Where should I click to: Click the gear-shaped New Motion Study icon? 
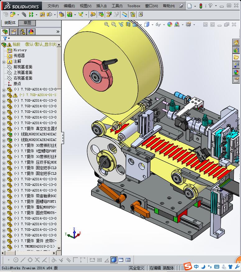coord(93,15)
